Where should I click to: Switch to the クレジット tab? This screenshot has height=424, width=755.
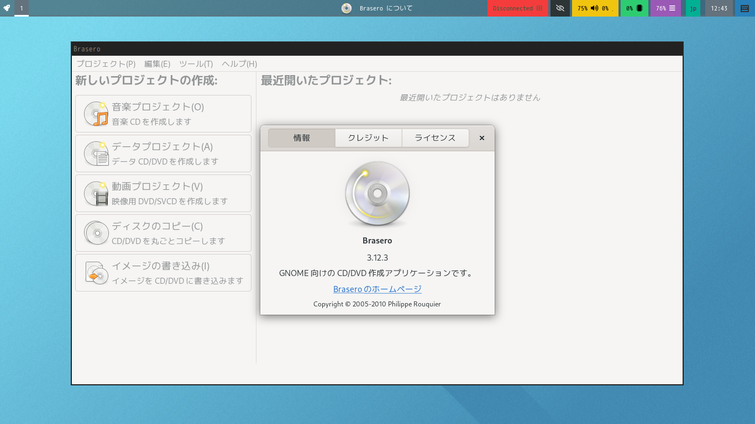click(x=368, y=138)
